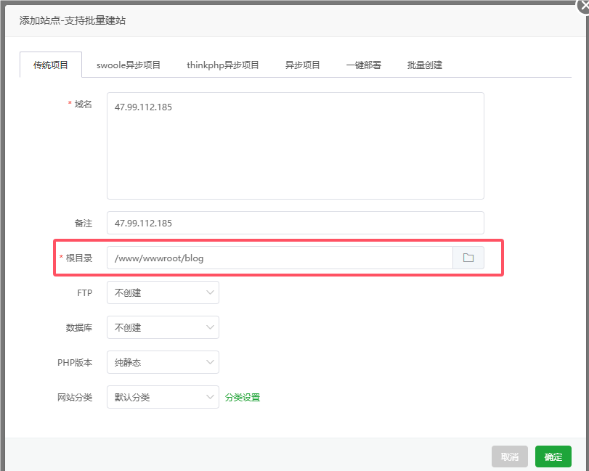Expand the PHP版本 dropdown
The height and width of the screenshot is (471, 589).
tap(163, 362)
